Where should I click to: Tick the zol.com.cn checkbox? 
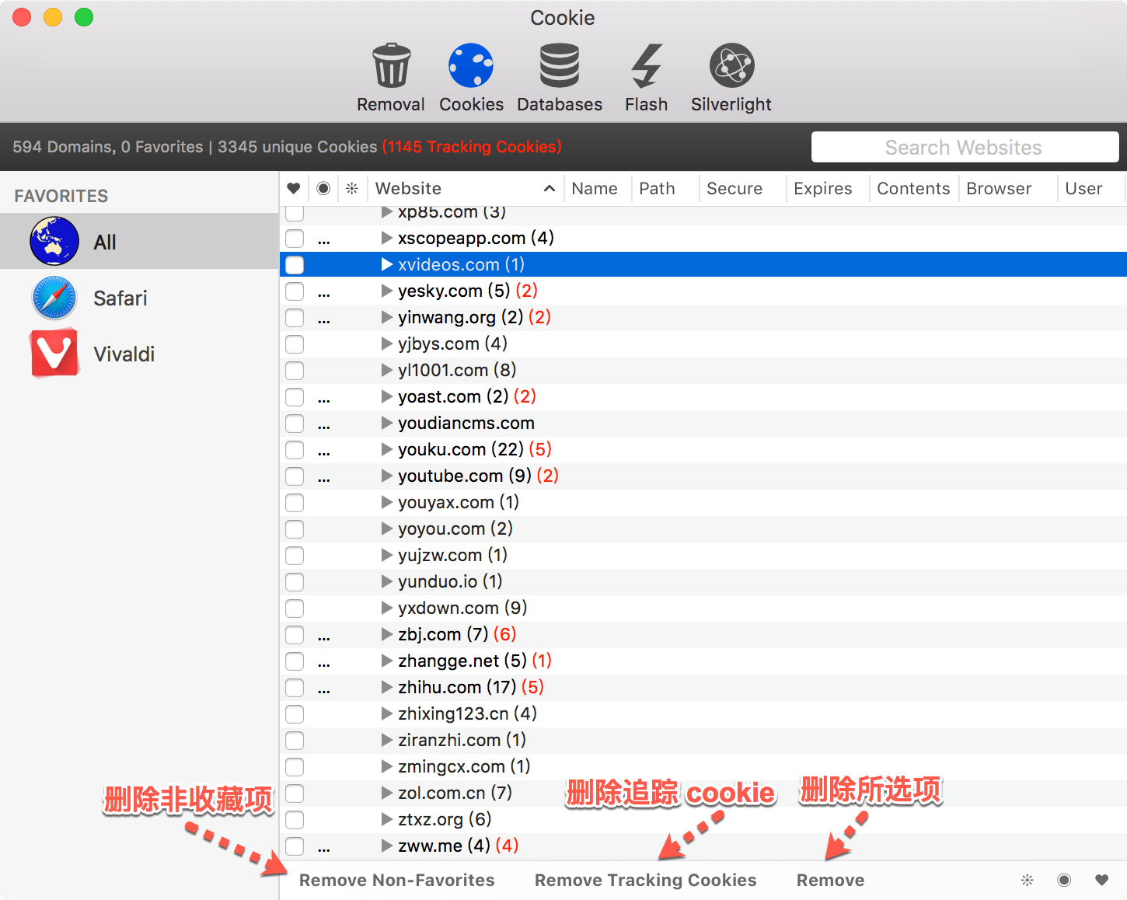[295, 793]
